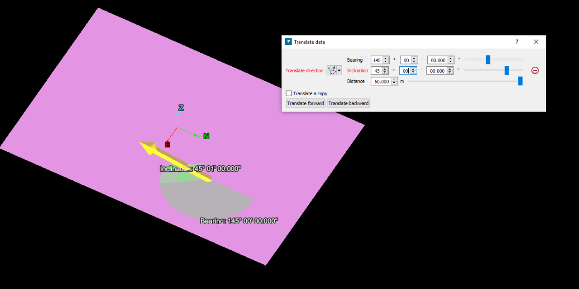Click the N axis label in viewport
The height and width of the screenshot is (289, 579).
coord(206,136)
